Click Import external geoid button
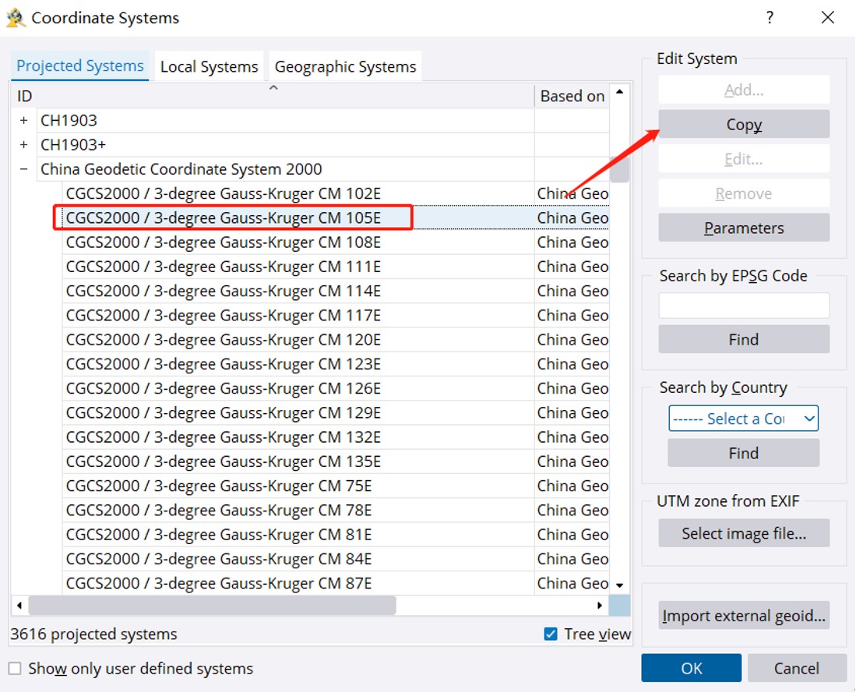856x693 pixels. (x=744, y=616)
